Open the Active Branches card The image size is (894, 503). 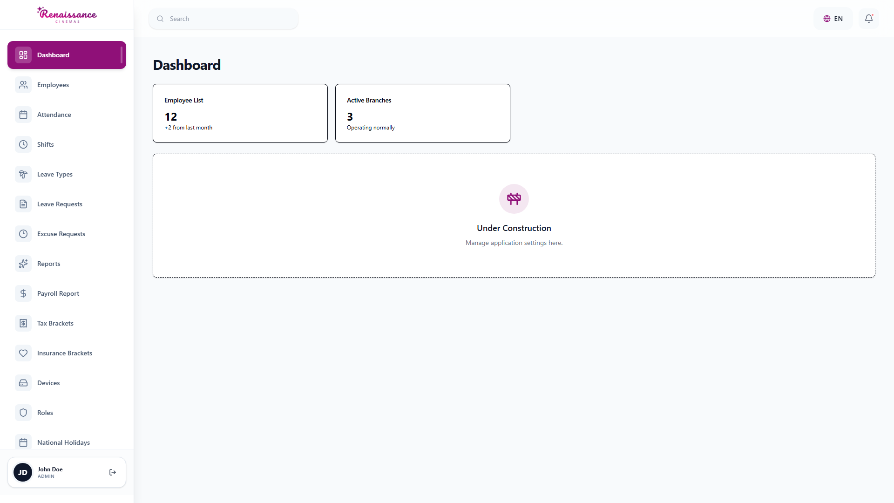423,113
